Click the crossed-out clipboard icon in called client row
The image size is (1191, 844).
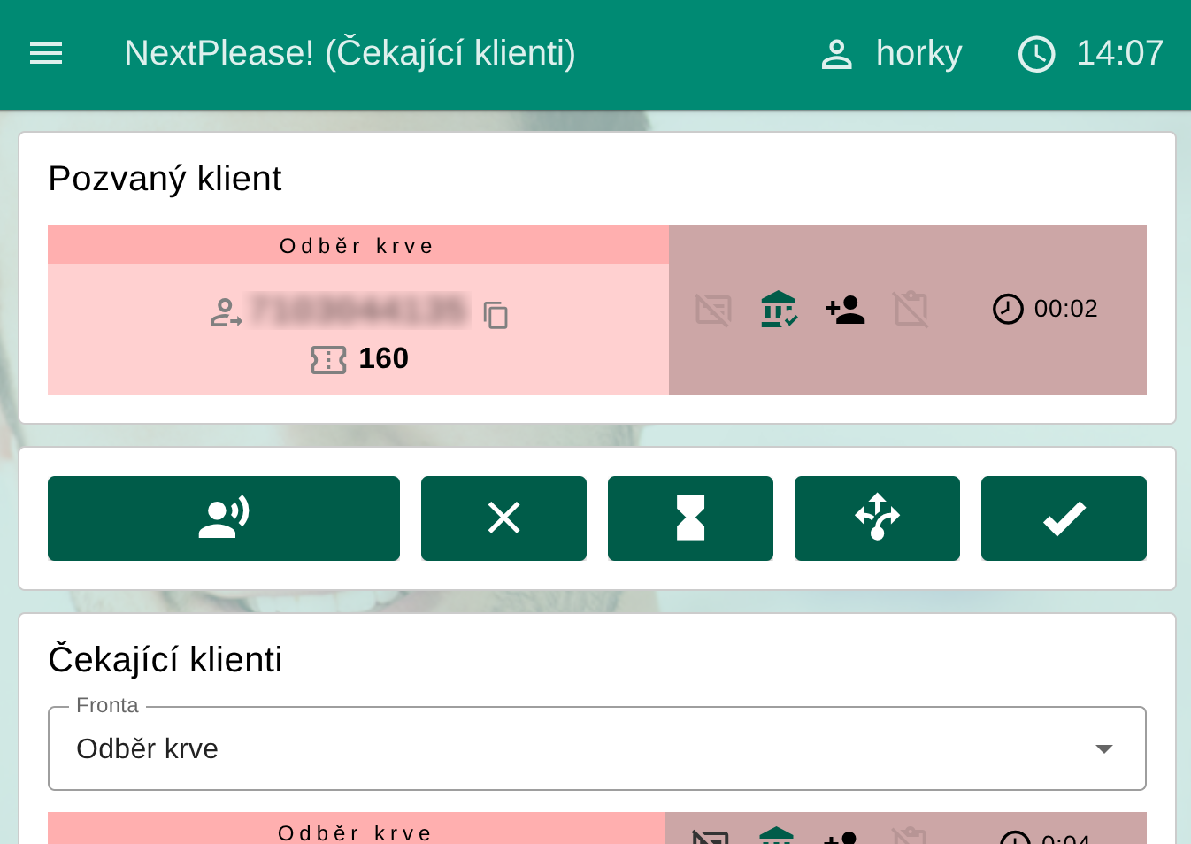pos(911,310)
